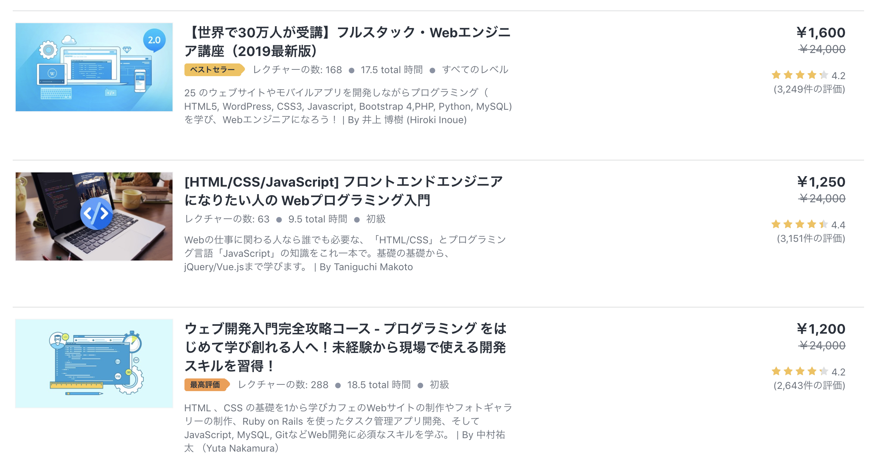Open the laptop thumbnail of the front-end course
Screen dimensions: 876x468
point(94,216)
